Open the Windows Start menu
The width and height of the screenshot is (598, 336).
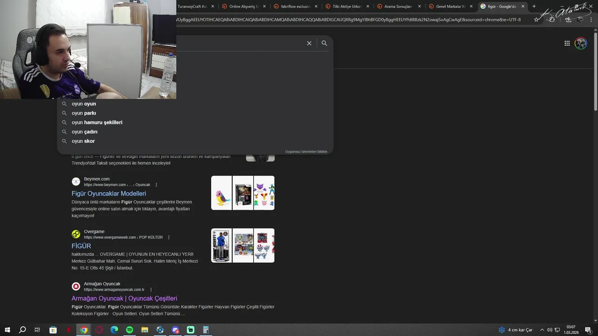coord(7,330)
